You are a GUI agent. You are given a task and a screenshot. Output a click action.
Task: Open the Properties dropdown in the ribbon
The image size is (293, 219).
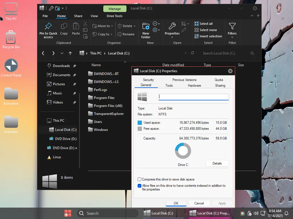pos(172,37)
